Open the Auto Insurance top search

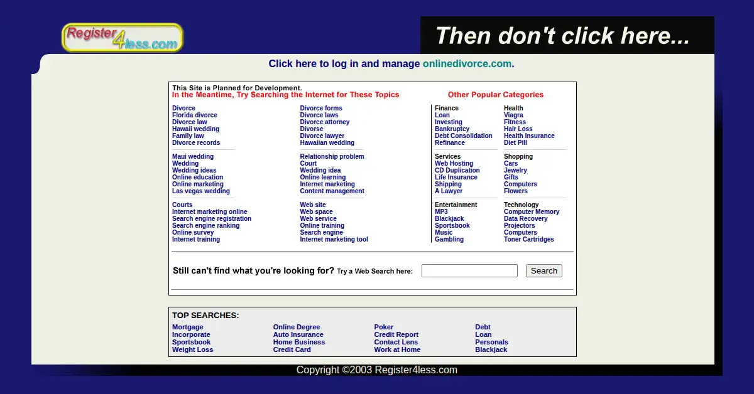pyautogui.click(x=298, y=335)
